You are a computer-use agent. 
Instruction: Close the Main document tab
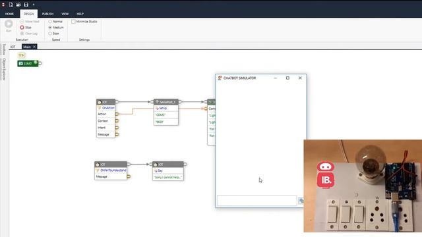point(34,47)
